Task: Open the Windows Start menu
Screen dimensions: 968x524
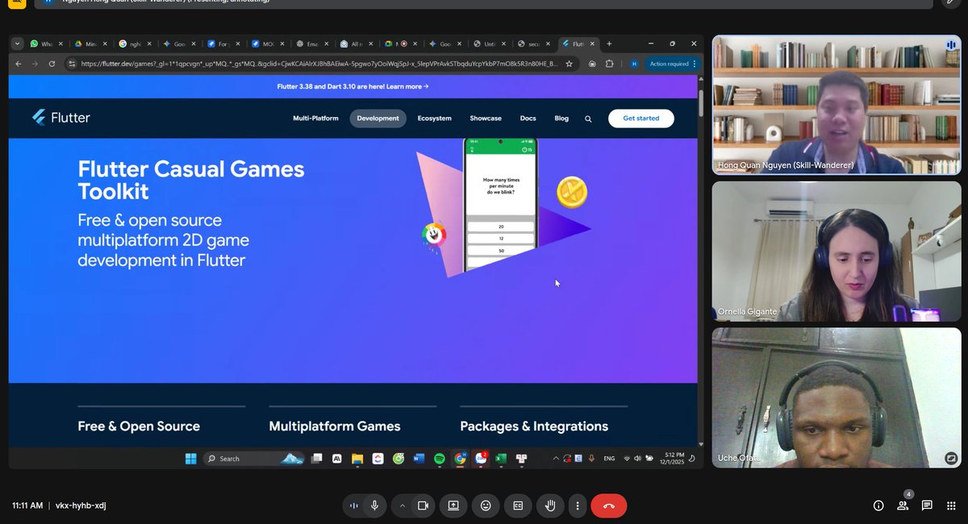Action: point(190,459)
